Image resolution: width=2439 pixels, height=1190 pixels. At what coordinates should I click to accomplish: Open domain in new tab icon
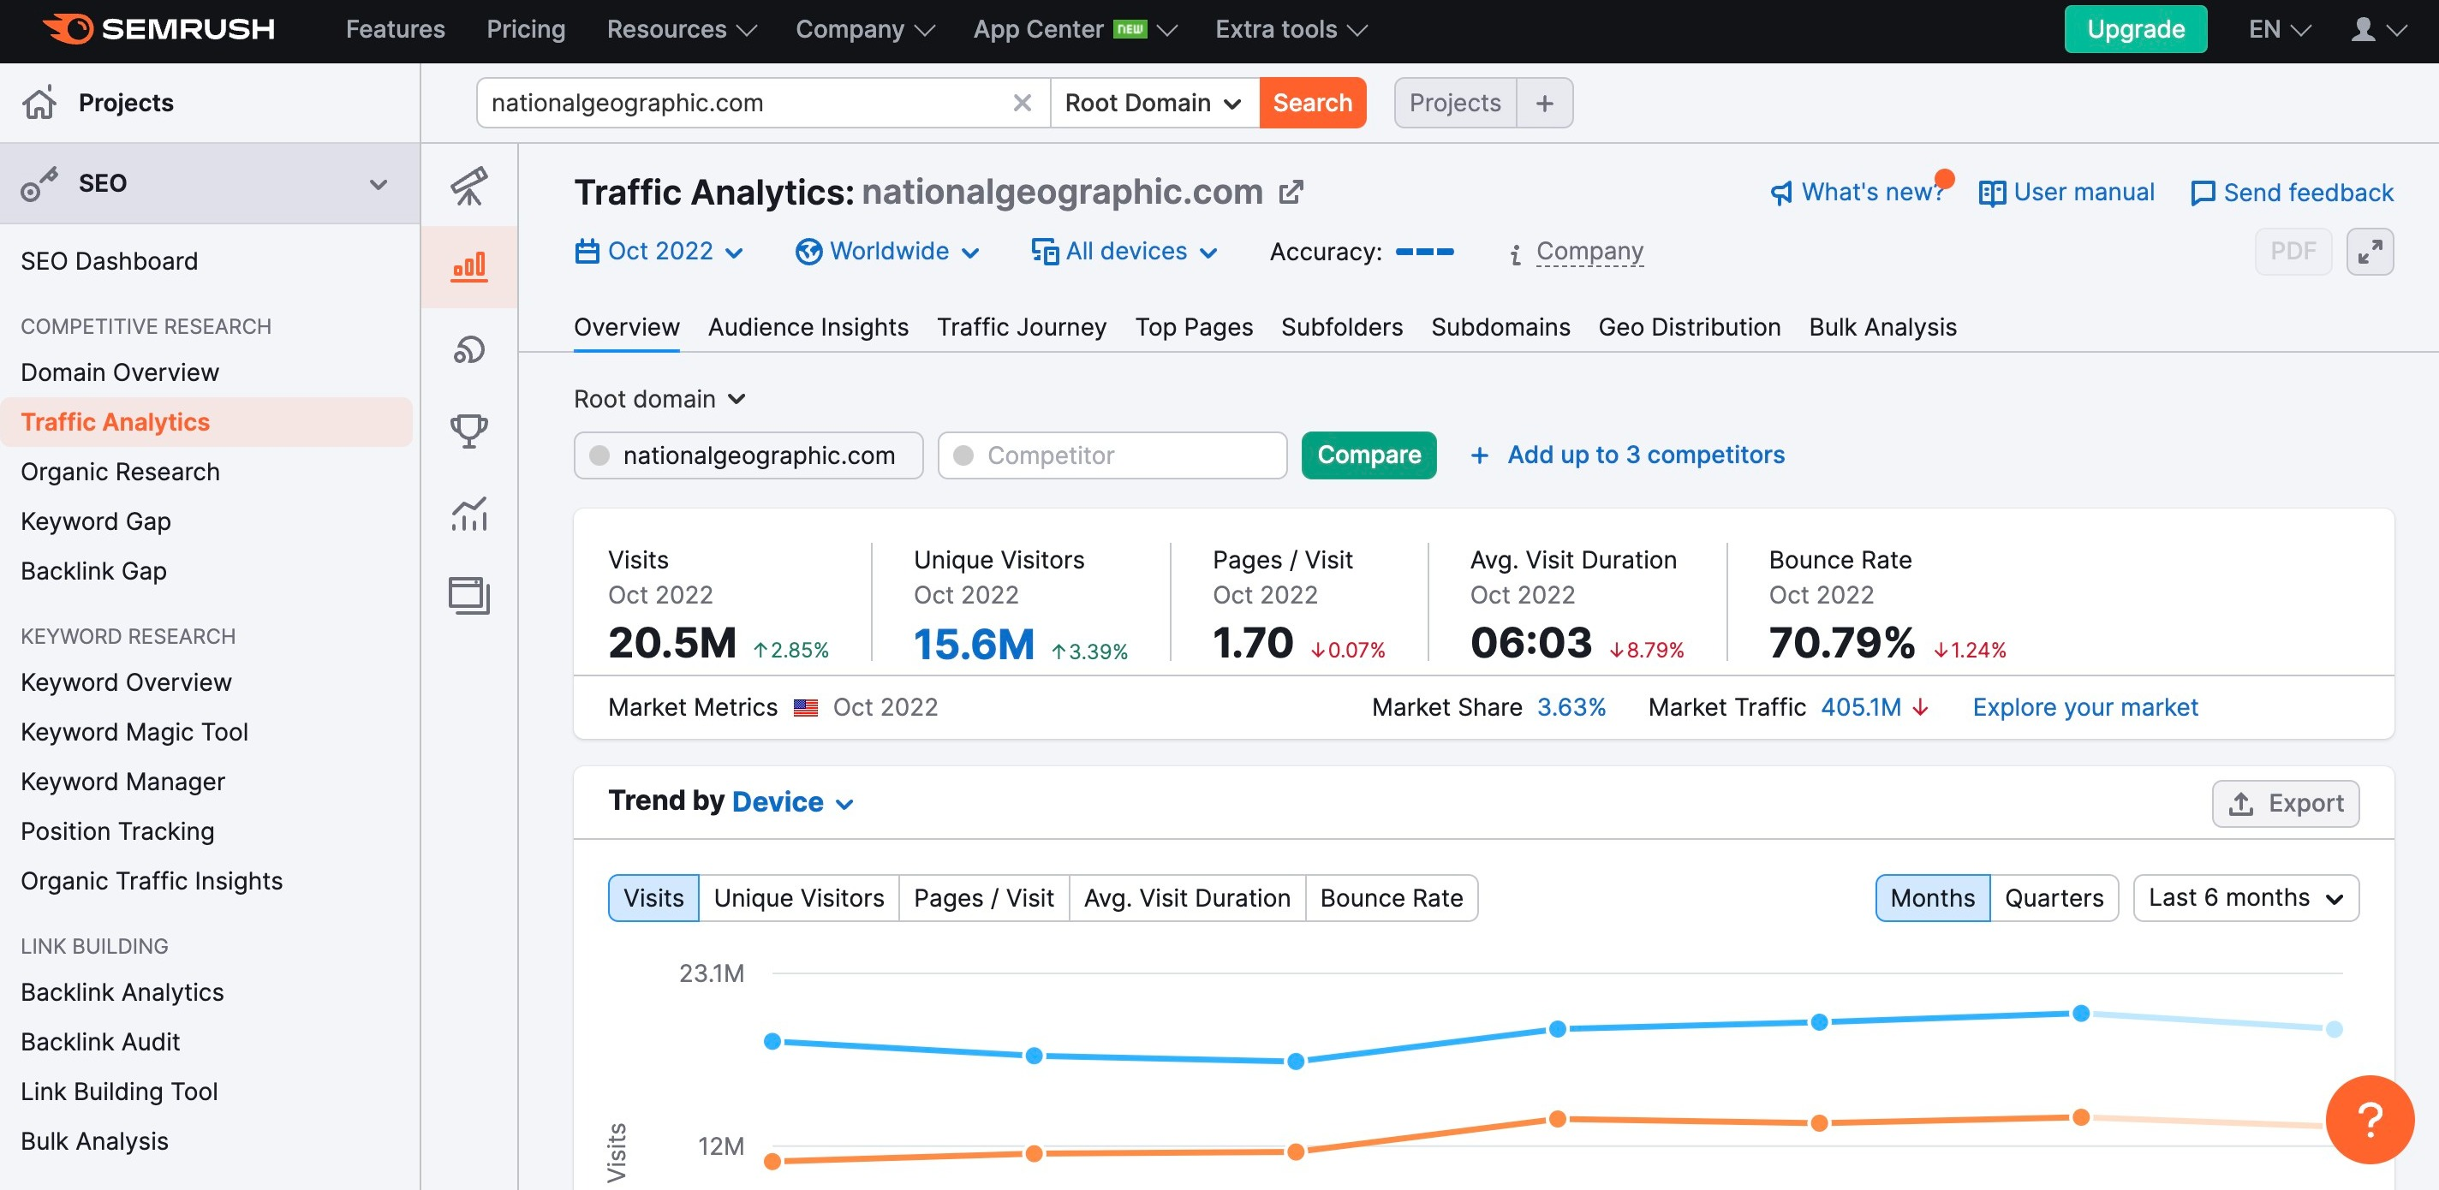point(1291,192)
